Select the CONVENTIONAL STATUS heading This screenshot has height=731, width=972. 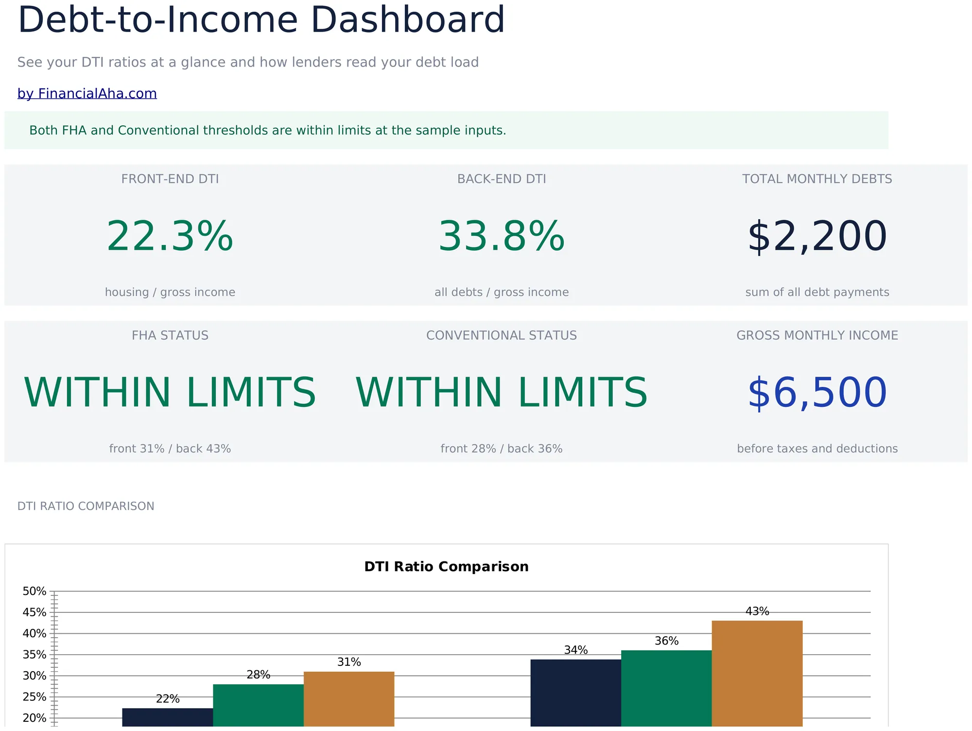[x=502, y=335]
